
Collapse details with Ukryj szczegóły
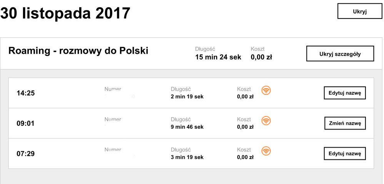coord(340,54)
